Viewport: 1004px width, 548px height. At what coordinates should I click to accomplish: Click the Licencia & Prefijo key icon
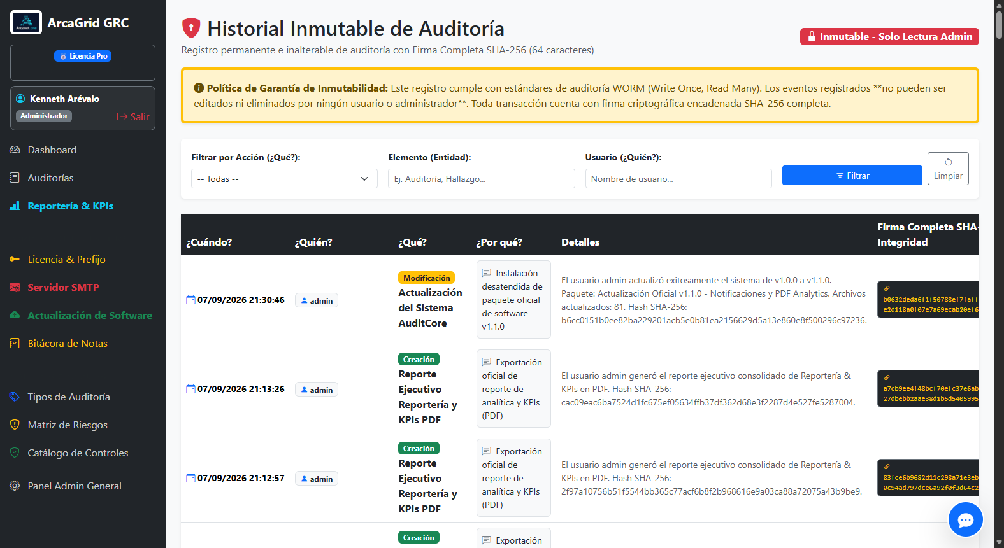[x=15, y=260]
